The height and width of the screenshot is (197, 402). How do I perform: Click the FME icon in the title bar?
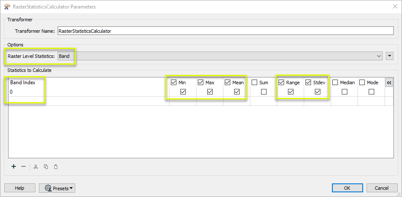(7, 7)
